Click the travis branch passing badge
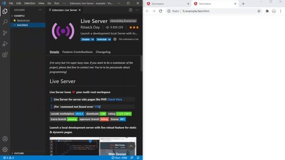 click(x=64, y=119)
